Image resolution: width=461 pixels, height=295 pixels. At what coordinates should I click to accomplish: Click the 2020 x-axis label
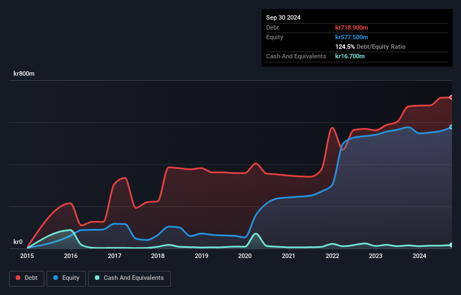245,256
